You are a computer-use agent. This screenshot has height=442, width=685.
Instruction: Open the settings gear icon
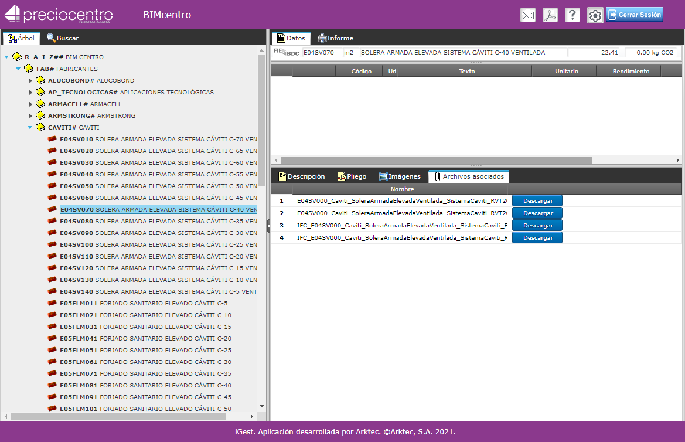click(595, 16)
